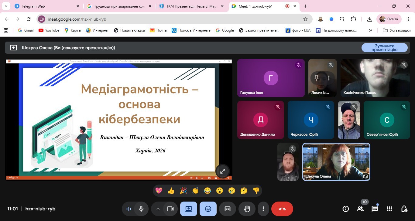The image size is (415, 221).
Task: Open more options three-dot menu
Action: [x=263, y=209]
